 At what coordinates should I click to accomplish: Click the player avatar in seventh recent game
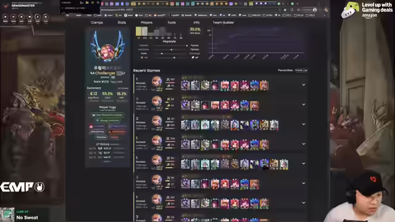[157, 199]
